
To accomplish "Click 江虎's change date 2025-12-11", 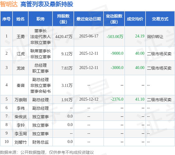I will pyautogui.click(x=89, y=53).
